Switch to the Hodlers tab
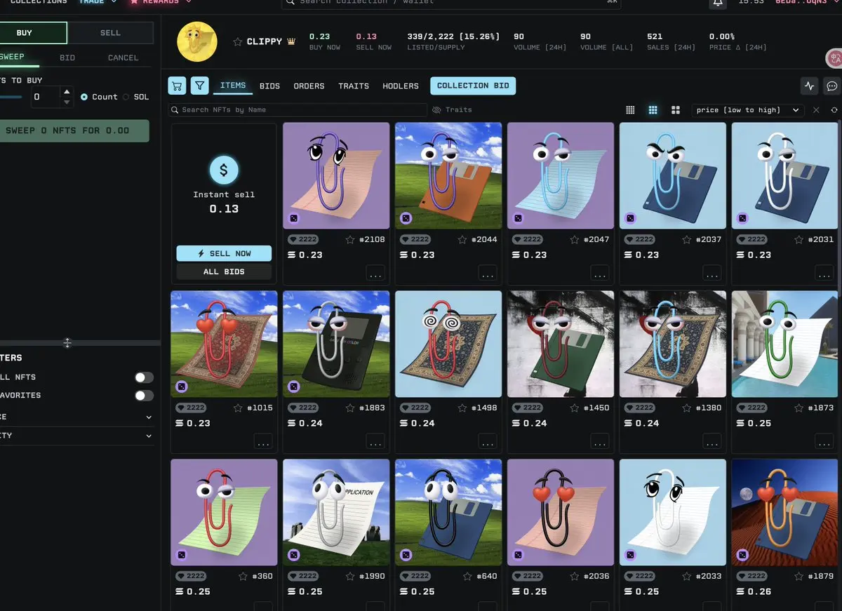The image size is (842, 611). point(401,86)
